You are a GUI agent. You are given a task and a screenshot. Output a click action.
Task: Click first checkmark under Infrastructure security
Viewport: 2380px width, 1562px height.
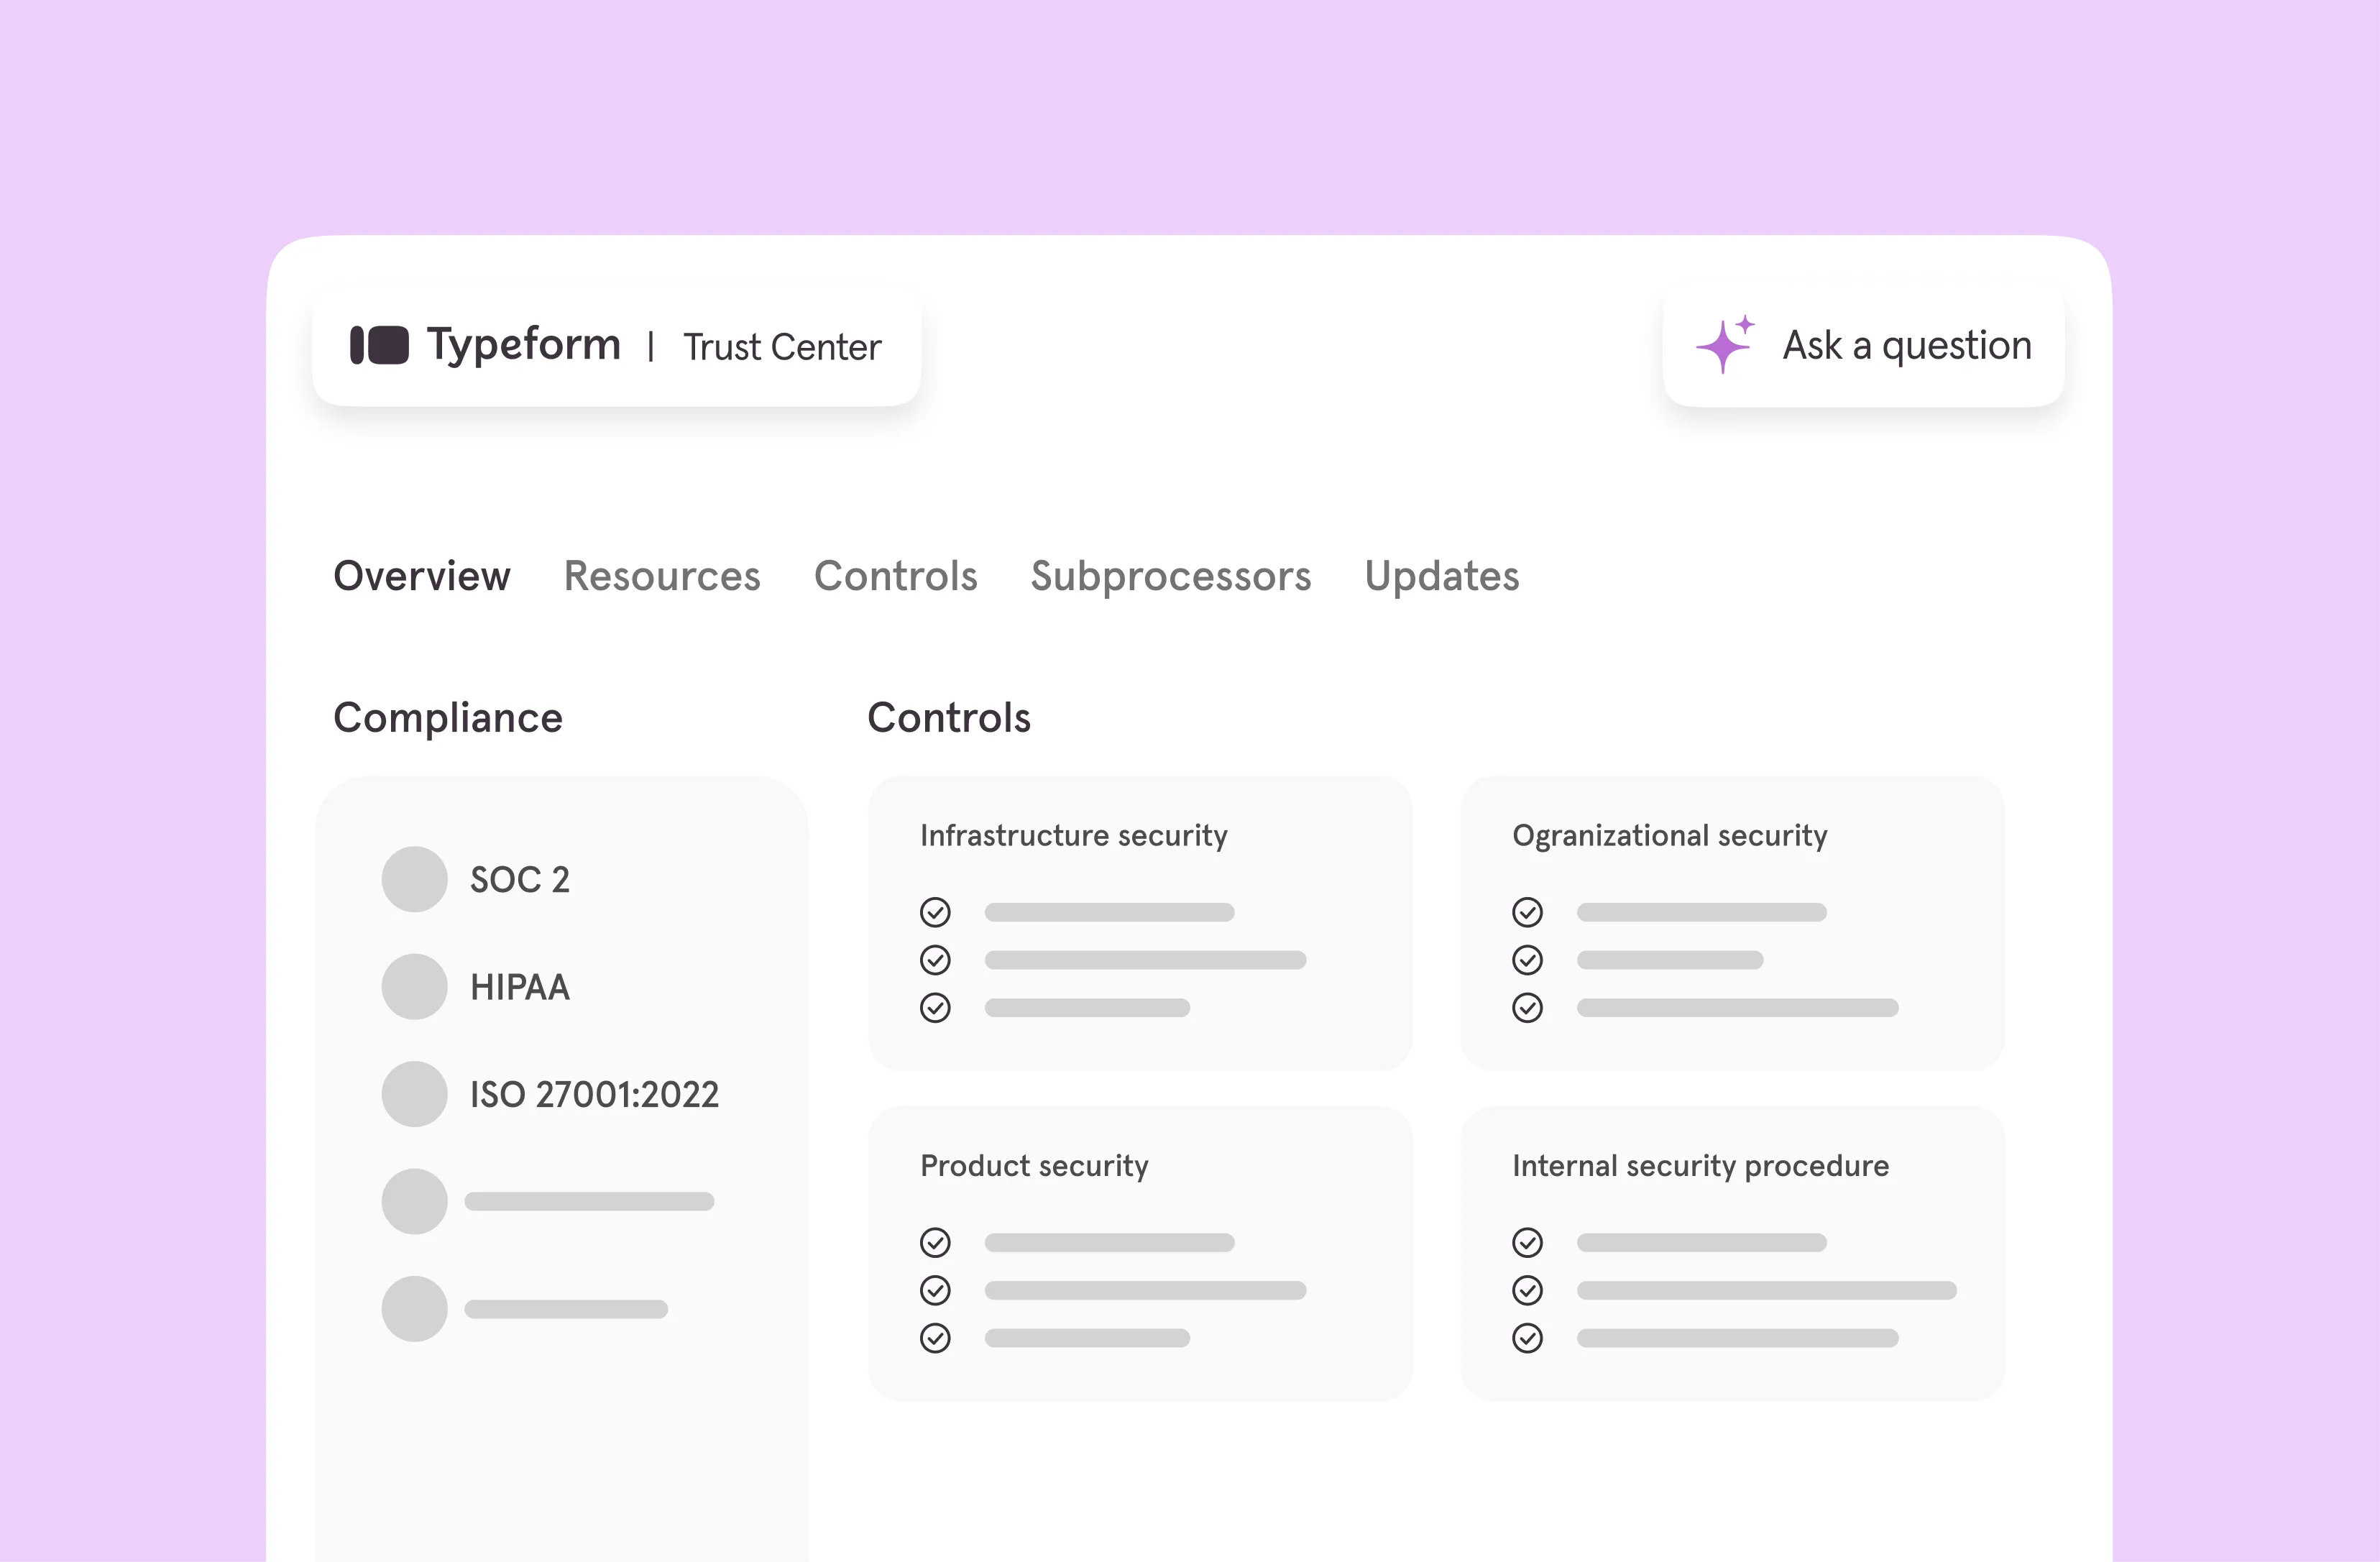pyautogui.click(x=935, y=912)
